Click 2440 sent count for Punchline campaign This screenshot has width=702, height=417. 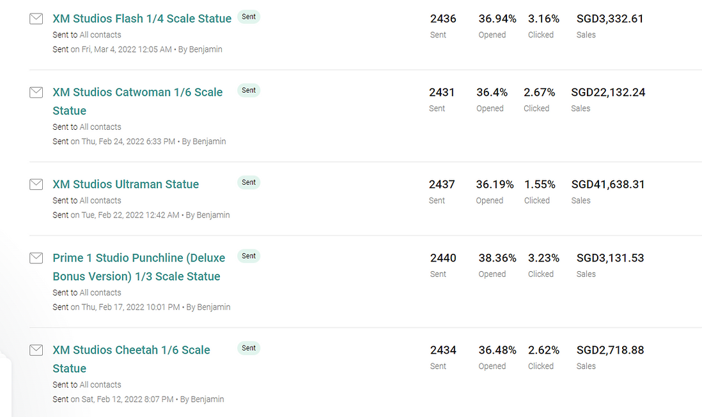443,258
